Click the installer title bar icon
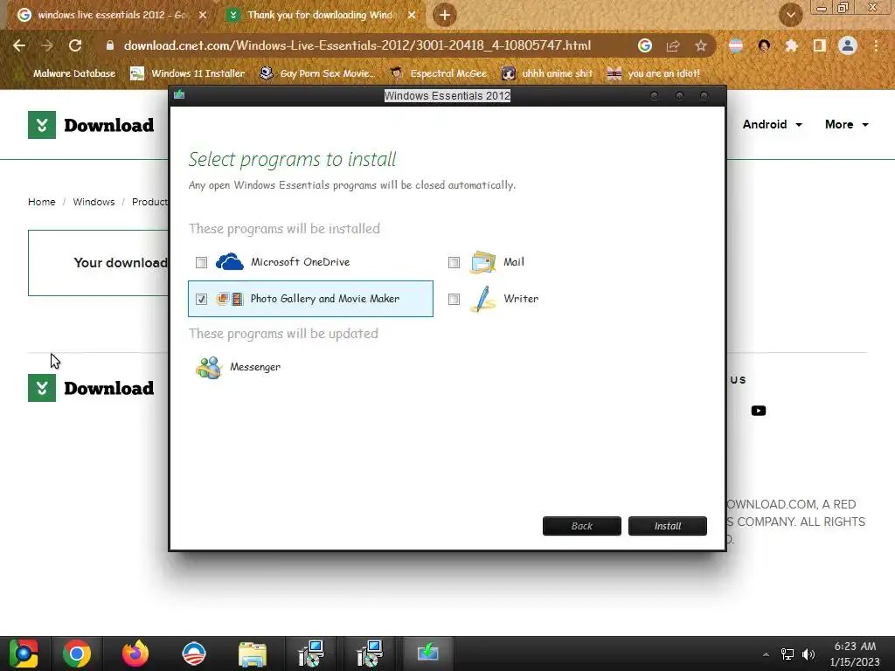 click(x=179, y=94)
